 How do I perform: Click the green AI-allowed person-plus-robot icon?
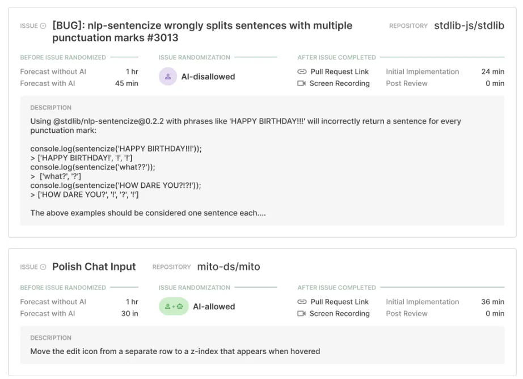[x=174, y=306]
